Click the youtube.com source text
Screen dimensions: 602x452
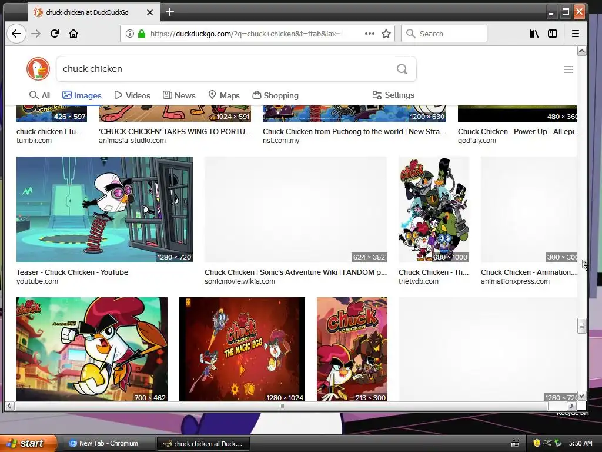pyautogui.click(x=37, y=281)
